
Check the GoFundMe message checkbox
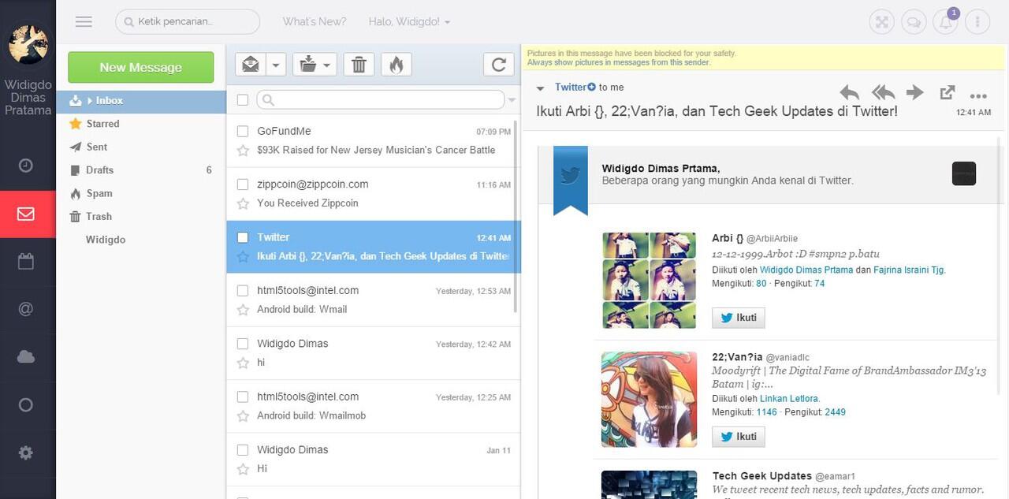coord(243,131)
